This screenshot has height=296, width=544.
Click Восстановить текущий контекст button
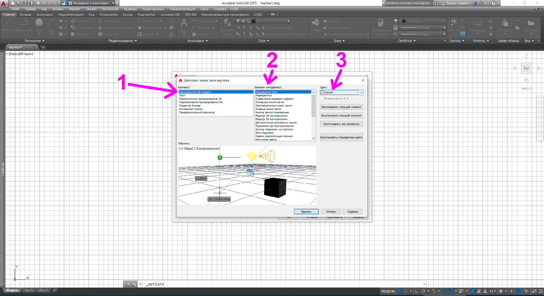pyautogui.click(x=341, y=115)
